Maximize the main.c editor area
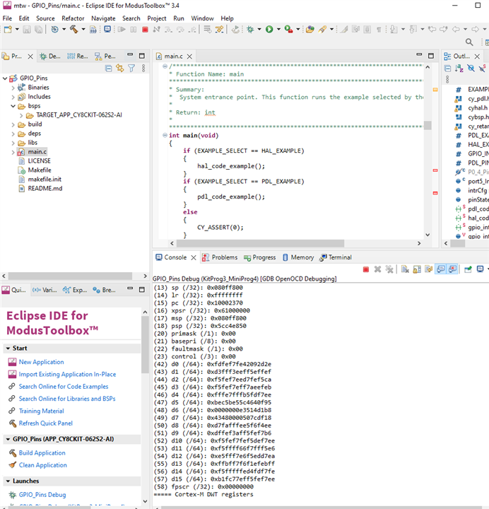489x509 pixels. point(431,56)
